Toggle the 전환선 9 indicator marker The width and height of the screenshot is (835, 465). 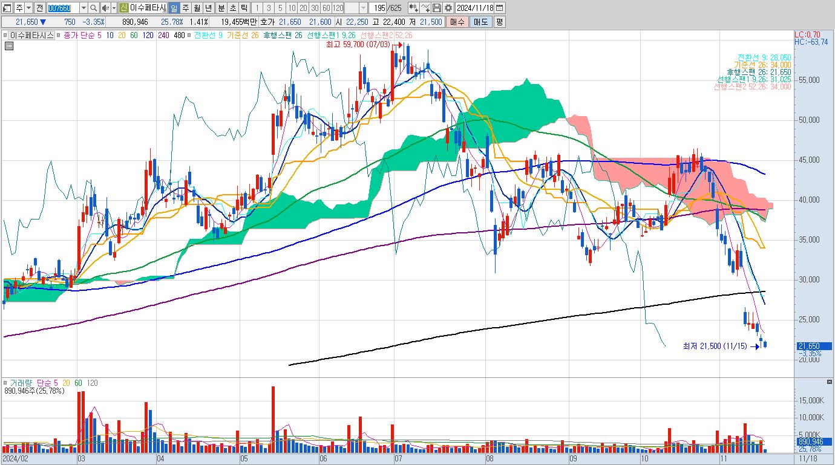pos(189,35)
